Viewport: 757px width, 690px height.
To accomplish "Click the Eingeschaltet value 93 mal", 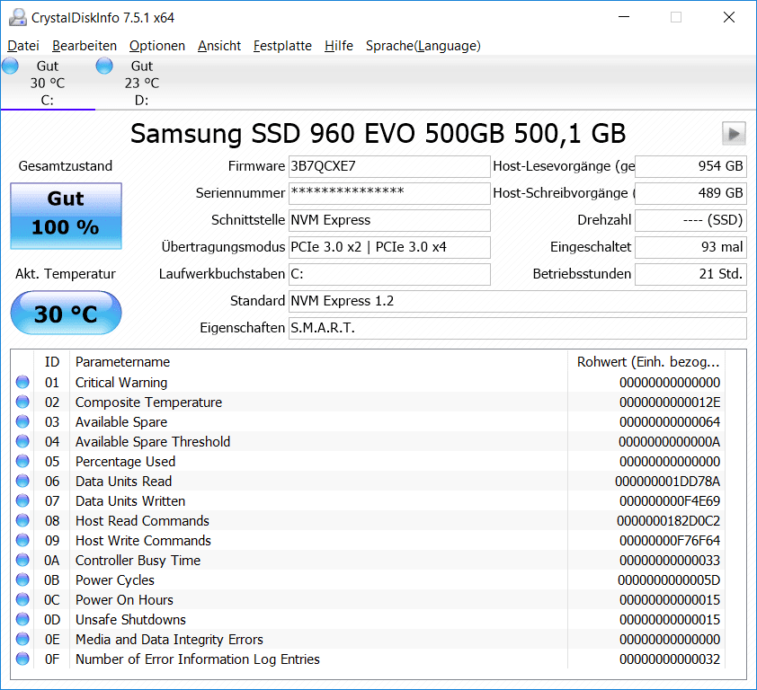I will coord(690,247).
